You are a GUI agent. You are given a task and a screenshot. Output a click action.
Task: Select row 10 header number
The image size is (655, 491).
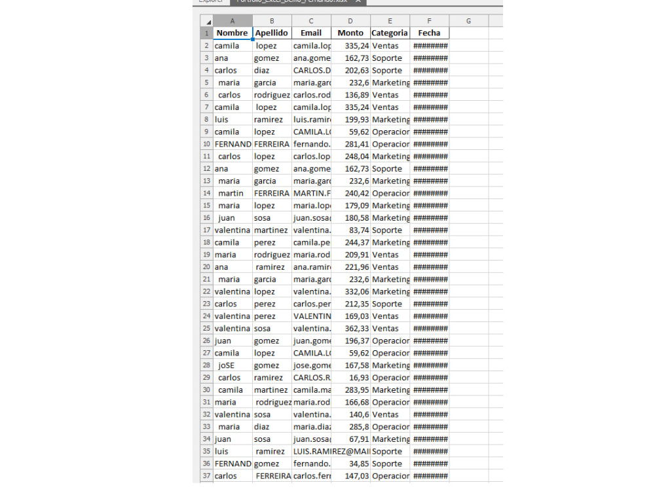coord(207,144)
